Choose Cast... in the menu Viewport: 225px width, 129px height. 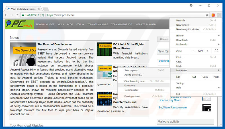(196, 62)
